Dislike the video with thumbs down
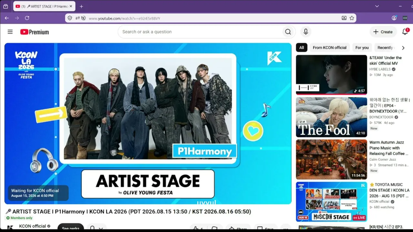Screen dimensions: 413x232 [214, 228]
